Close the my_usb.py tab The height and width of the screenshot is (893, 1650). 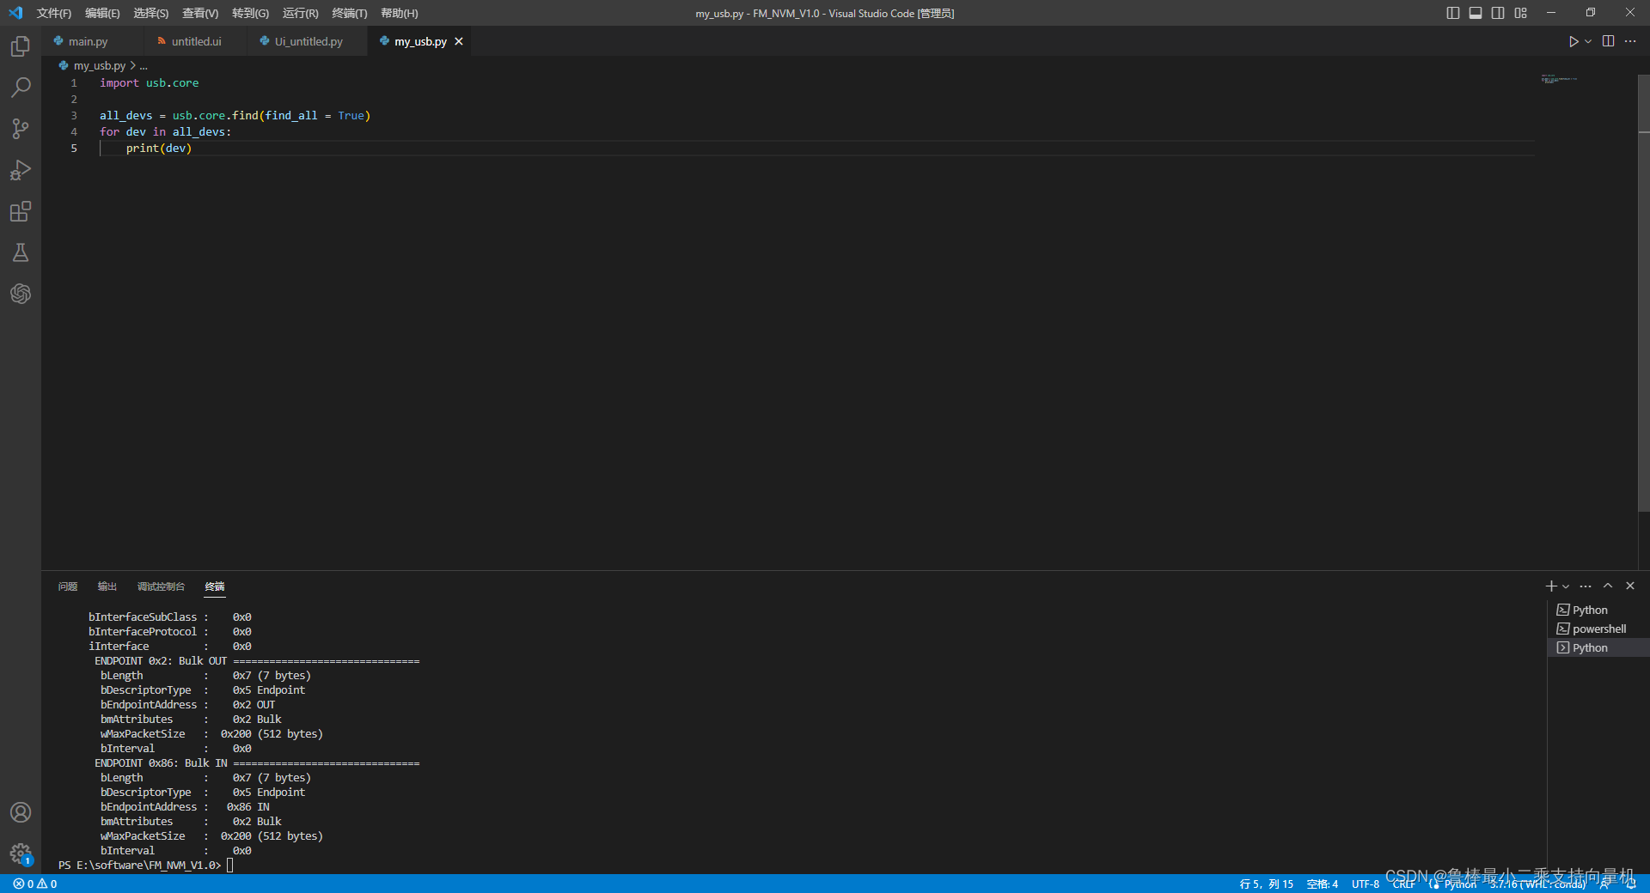(x=459, y=41)
